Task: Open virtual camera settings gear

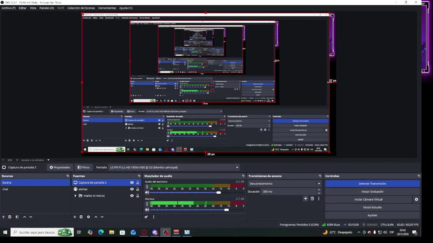Action: 416,199
